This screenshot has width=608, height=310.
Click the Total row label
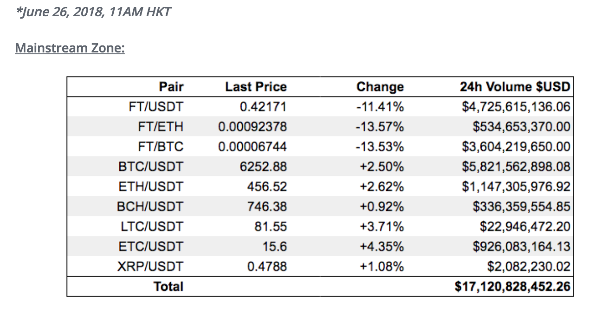pos(168,286)
